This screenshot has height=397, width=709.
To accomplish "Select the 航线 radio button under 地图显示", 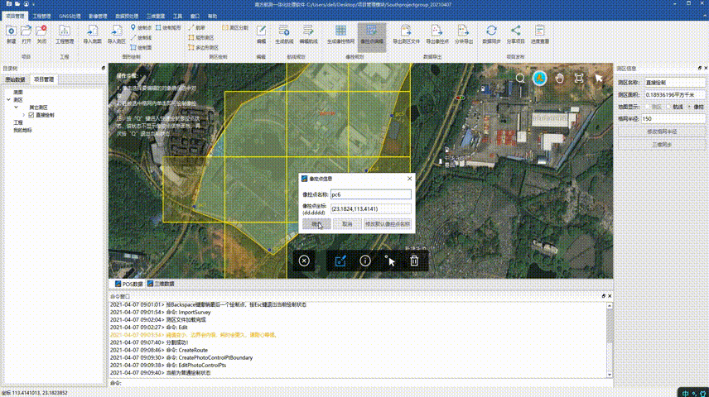I will tap(668, 107).
